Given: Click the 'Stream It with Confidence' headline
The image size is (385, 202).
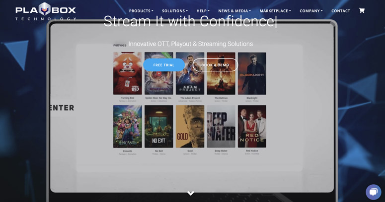Looking at the screenshot, I should (x=190, y=21).
